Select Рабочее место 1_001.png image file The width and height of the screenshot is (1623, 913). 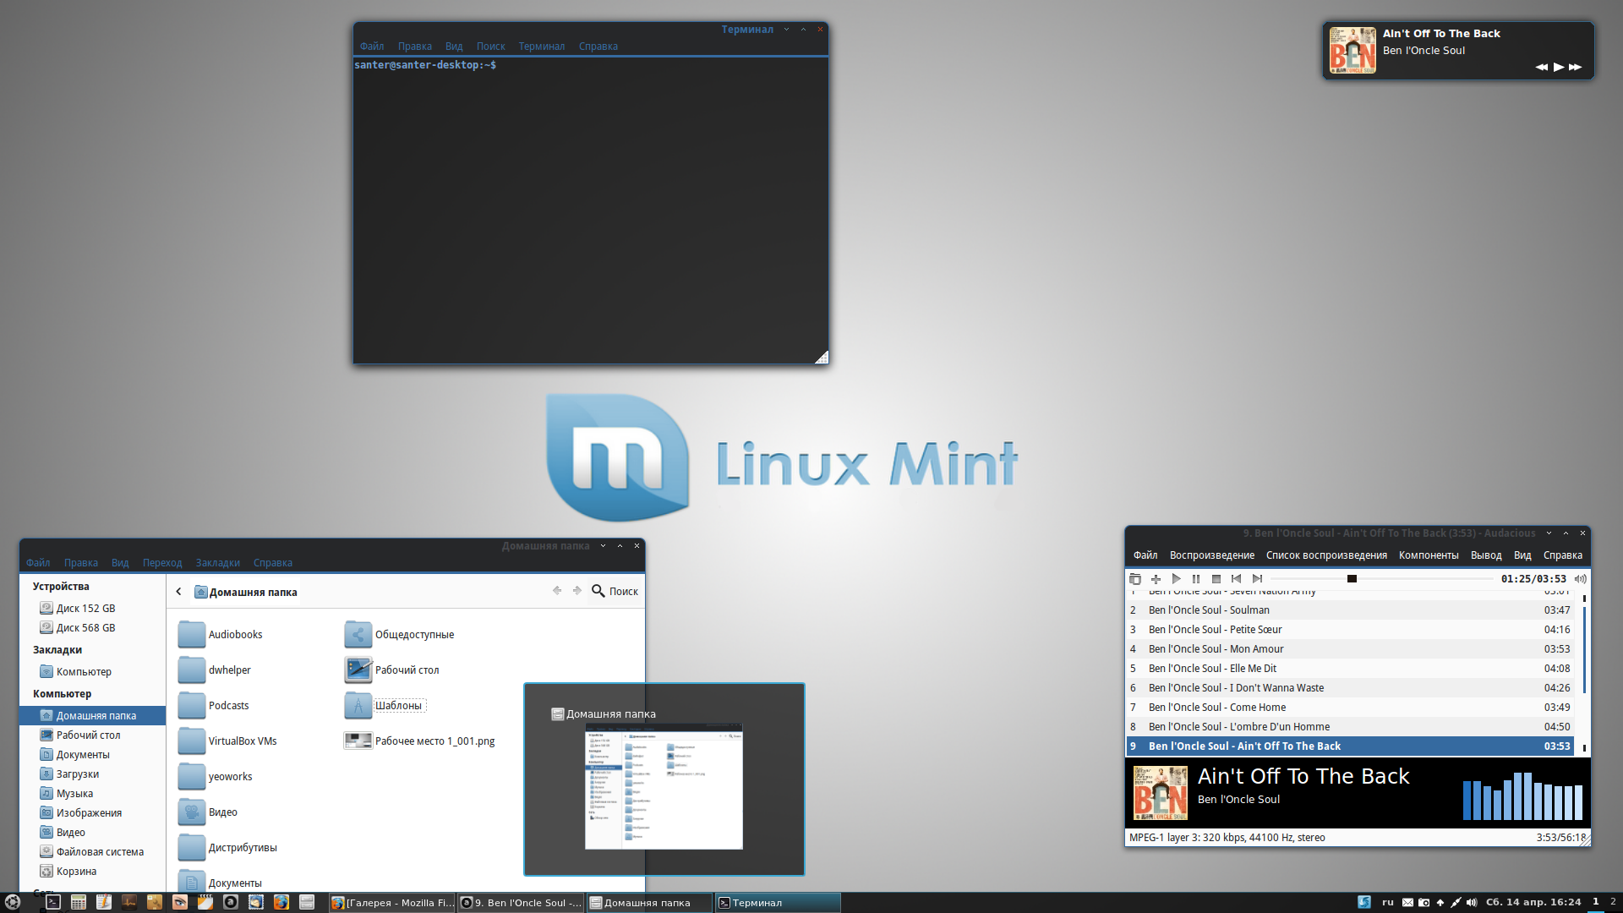420,741
